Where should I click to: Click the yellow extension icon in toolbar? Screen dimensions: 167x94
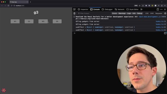pos(152,5)
